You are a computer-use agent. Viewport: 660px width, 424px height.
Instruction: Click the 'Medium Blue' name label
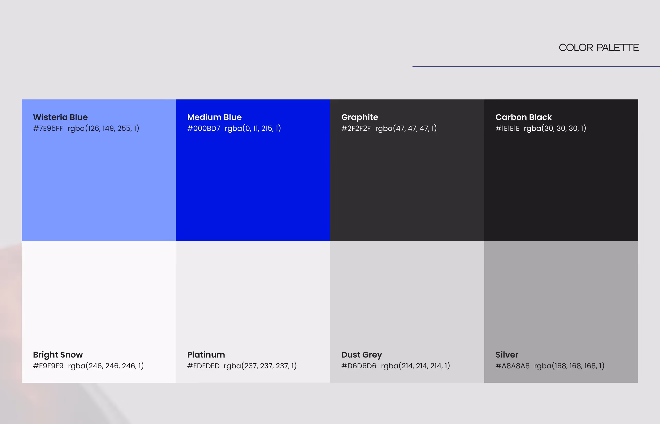pyautogui.click(x=214, y=117)
